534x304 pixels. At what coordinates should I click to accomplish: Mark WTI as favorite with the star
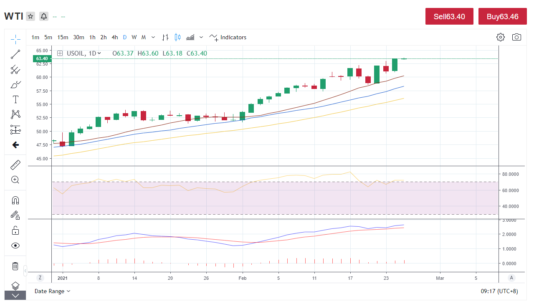click(x=30, y=16)
